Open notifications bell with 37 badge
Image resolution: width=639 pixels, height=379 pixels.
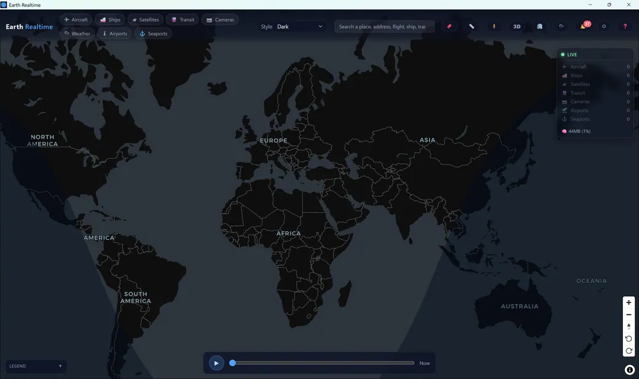point(584,26)
